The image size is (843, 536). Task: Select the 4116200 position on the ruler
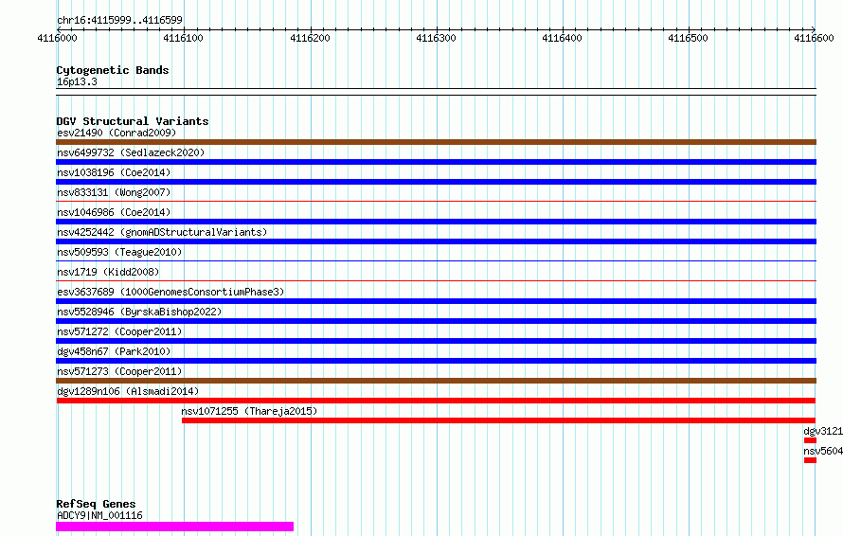click(x=310, y=38)
